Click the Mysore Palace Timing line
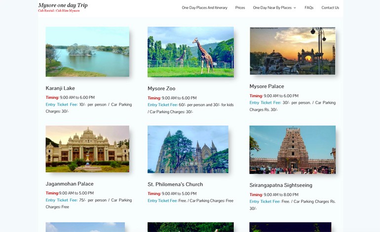 click(274, 96)
